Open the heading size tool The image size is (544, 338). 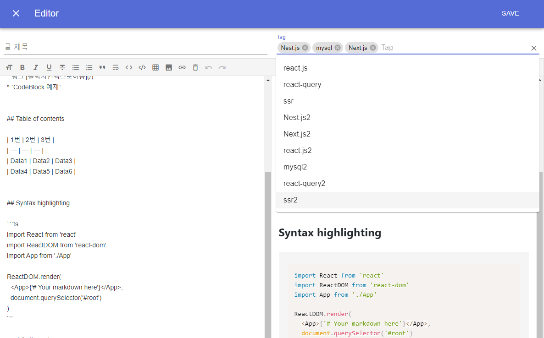(x=9, y=67)
